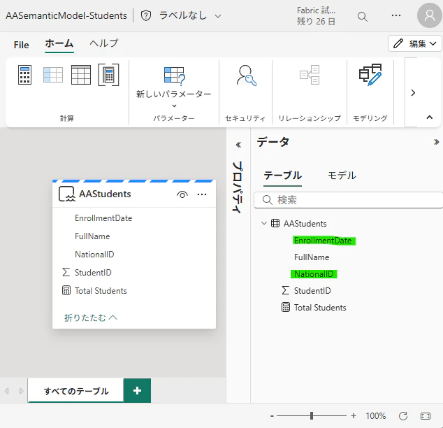Viewport: 443px width, 428px height.
Task: Click the リレーションシップ management icon
Action: point(310,75)
